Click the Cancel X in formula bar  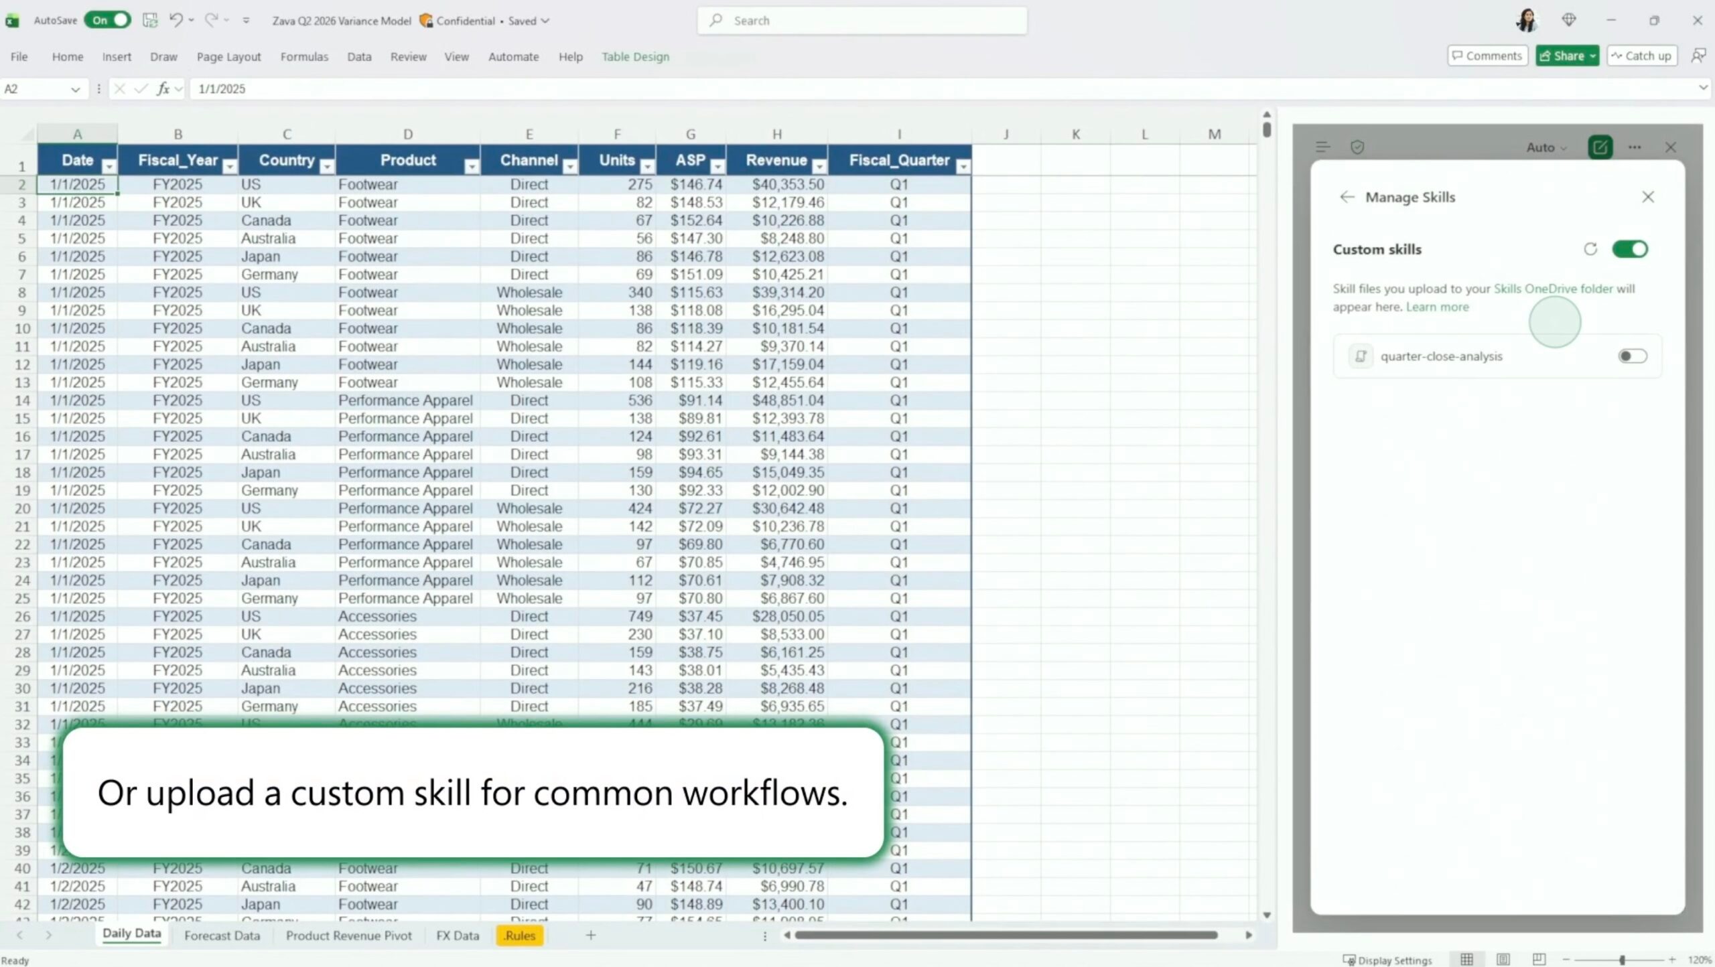tap(119, 89)
